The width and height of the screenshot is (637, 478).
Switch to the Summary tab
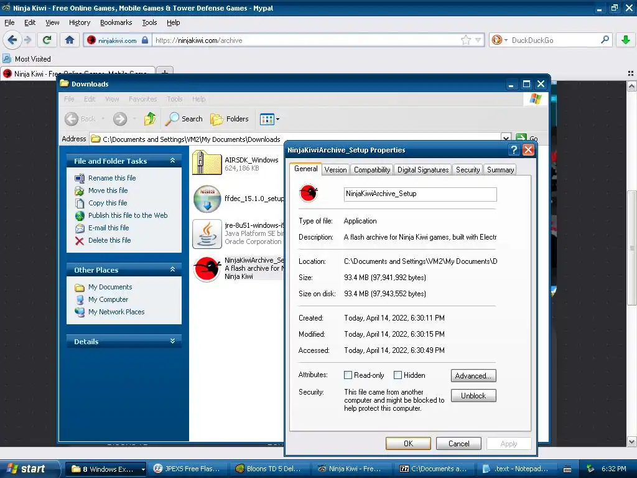501,170
